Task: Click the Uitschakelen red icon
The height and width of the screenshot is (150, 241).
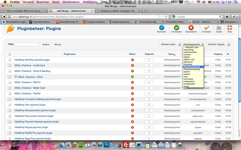Action: pyautogui.click(x=191, y=28)
